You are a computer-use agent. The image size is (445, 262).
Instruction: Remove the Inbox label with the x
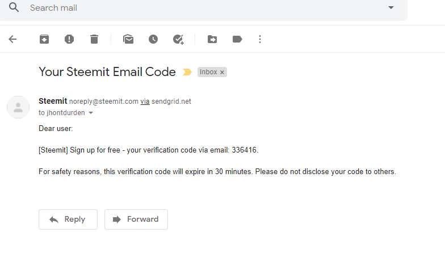coord(222,73)
